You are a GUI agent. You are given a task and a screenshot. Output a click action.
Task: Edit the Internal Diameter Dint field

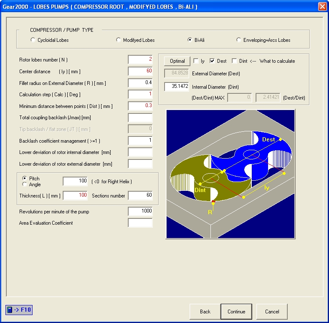177,87
